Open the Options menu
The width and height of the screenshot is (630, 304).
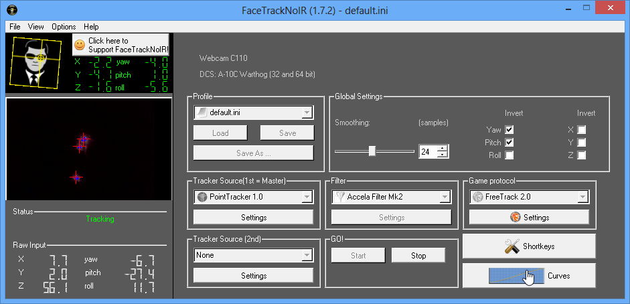point(64,27)
